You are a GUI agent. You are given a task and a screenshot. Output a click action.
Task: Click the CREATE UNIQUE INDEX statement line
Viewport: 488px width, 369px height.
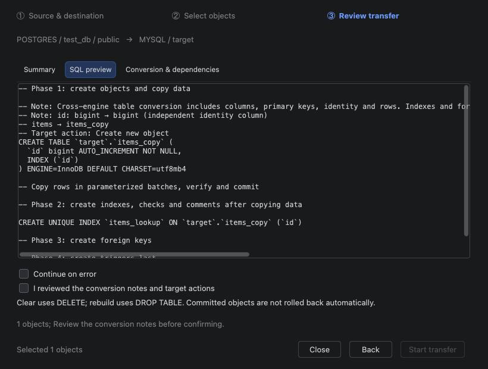point(160,223)
